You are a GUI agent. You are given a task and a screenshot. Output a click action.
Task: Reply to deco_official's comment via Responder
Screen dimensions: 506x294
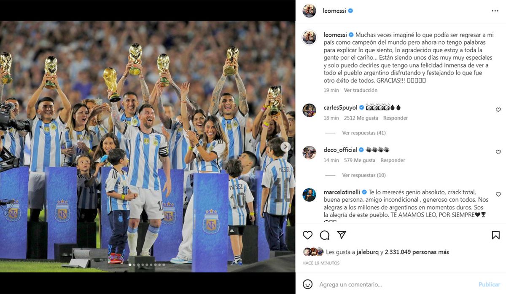tap(393, 160)
